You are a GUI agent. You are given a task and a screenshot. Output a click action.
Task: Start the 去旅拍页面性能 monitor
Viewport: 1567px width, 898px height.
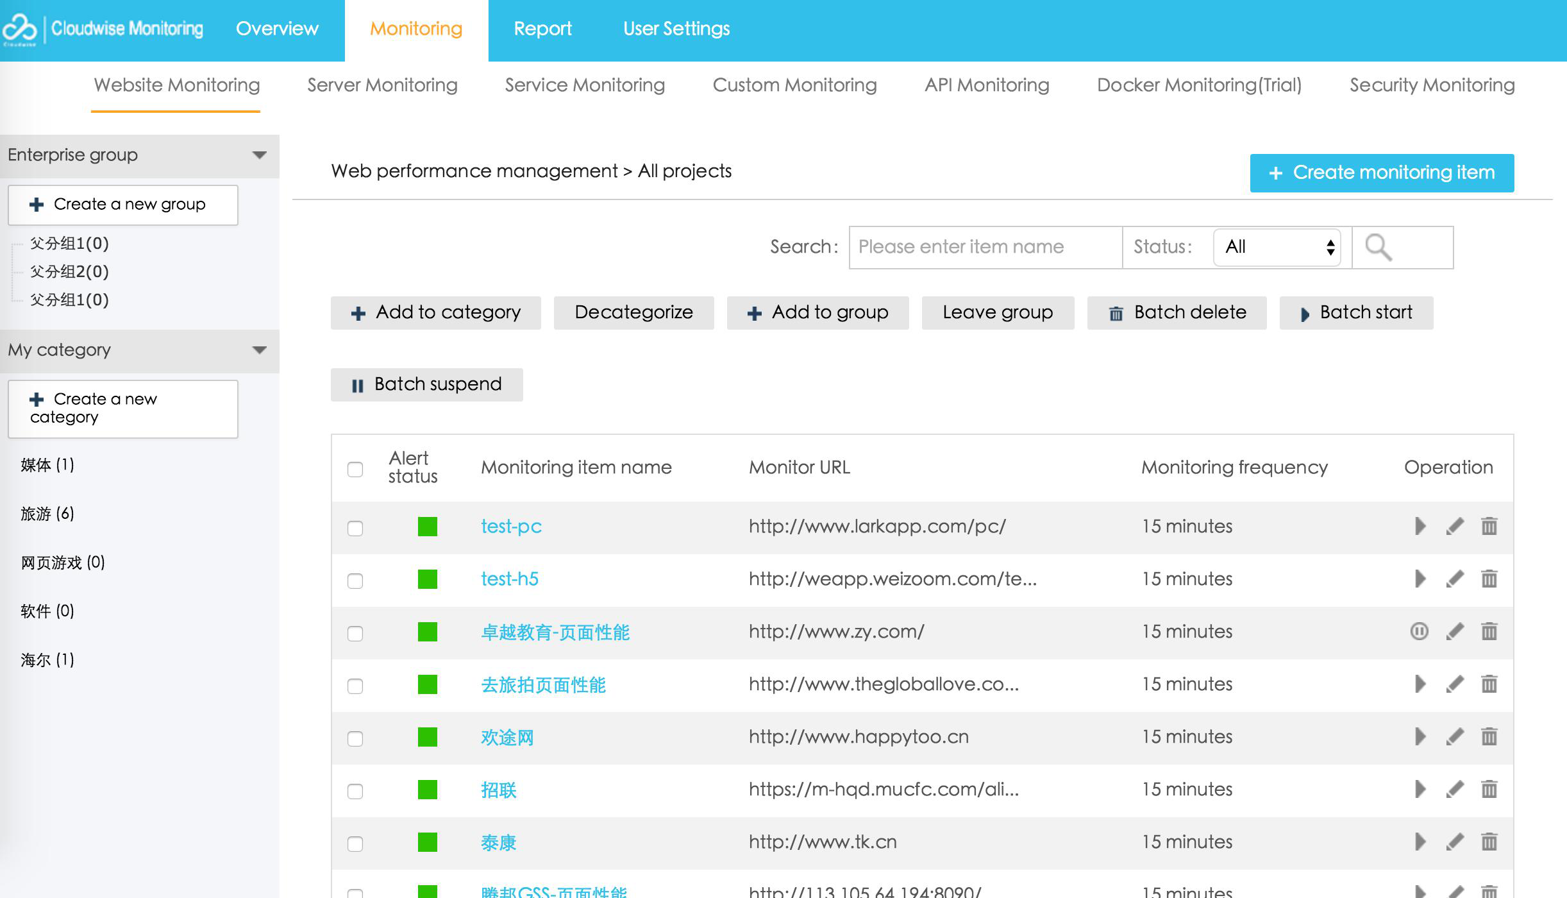tap(1420, 684)
